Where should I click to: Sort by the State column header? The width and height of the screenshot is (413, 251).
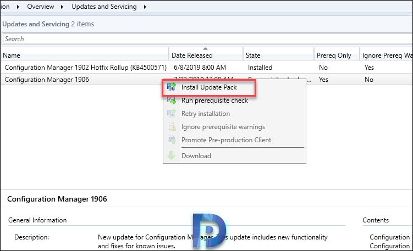tap(278, 55)
